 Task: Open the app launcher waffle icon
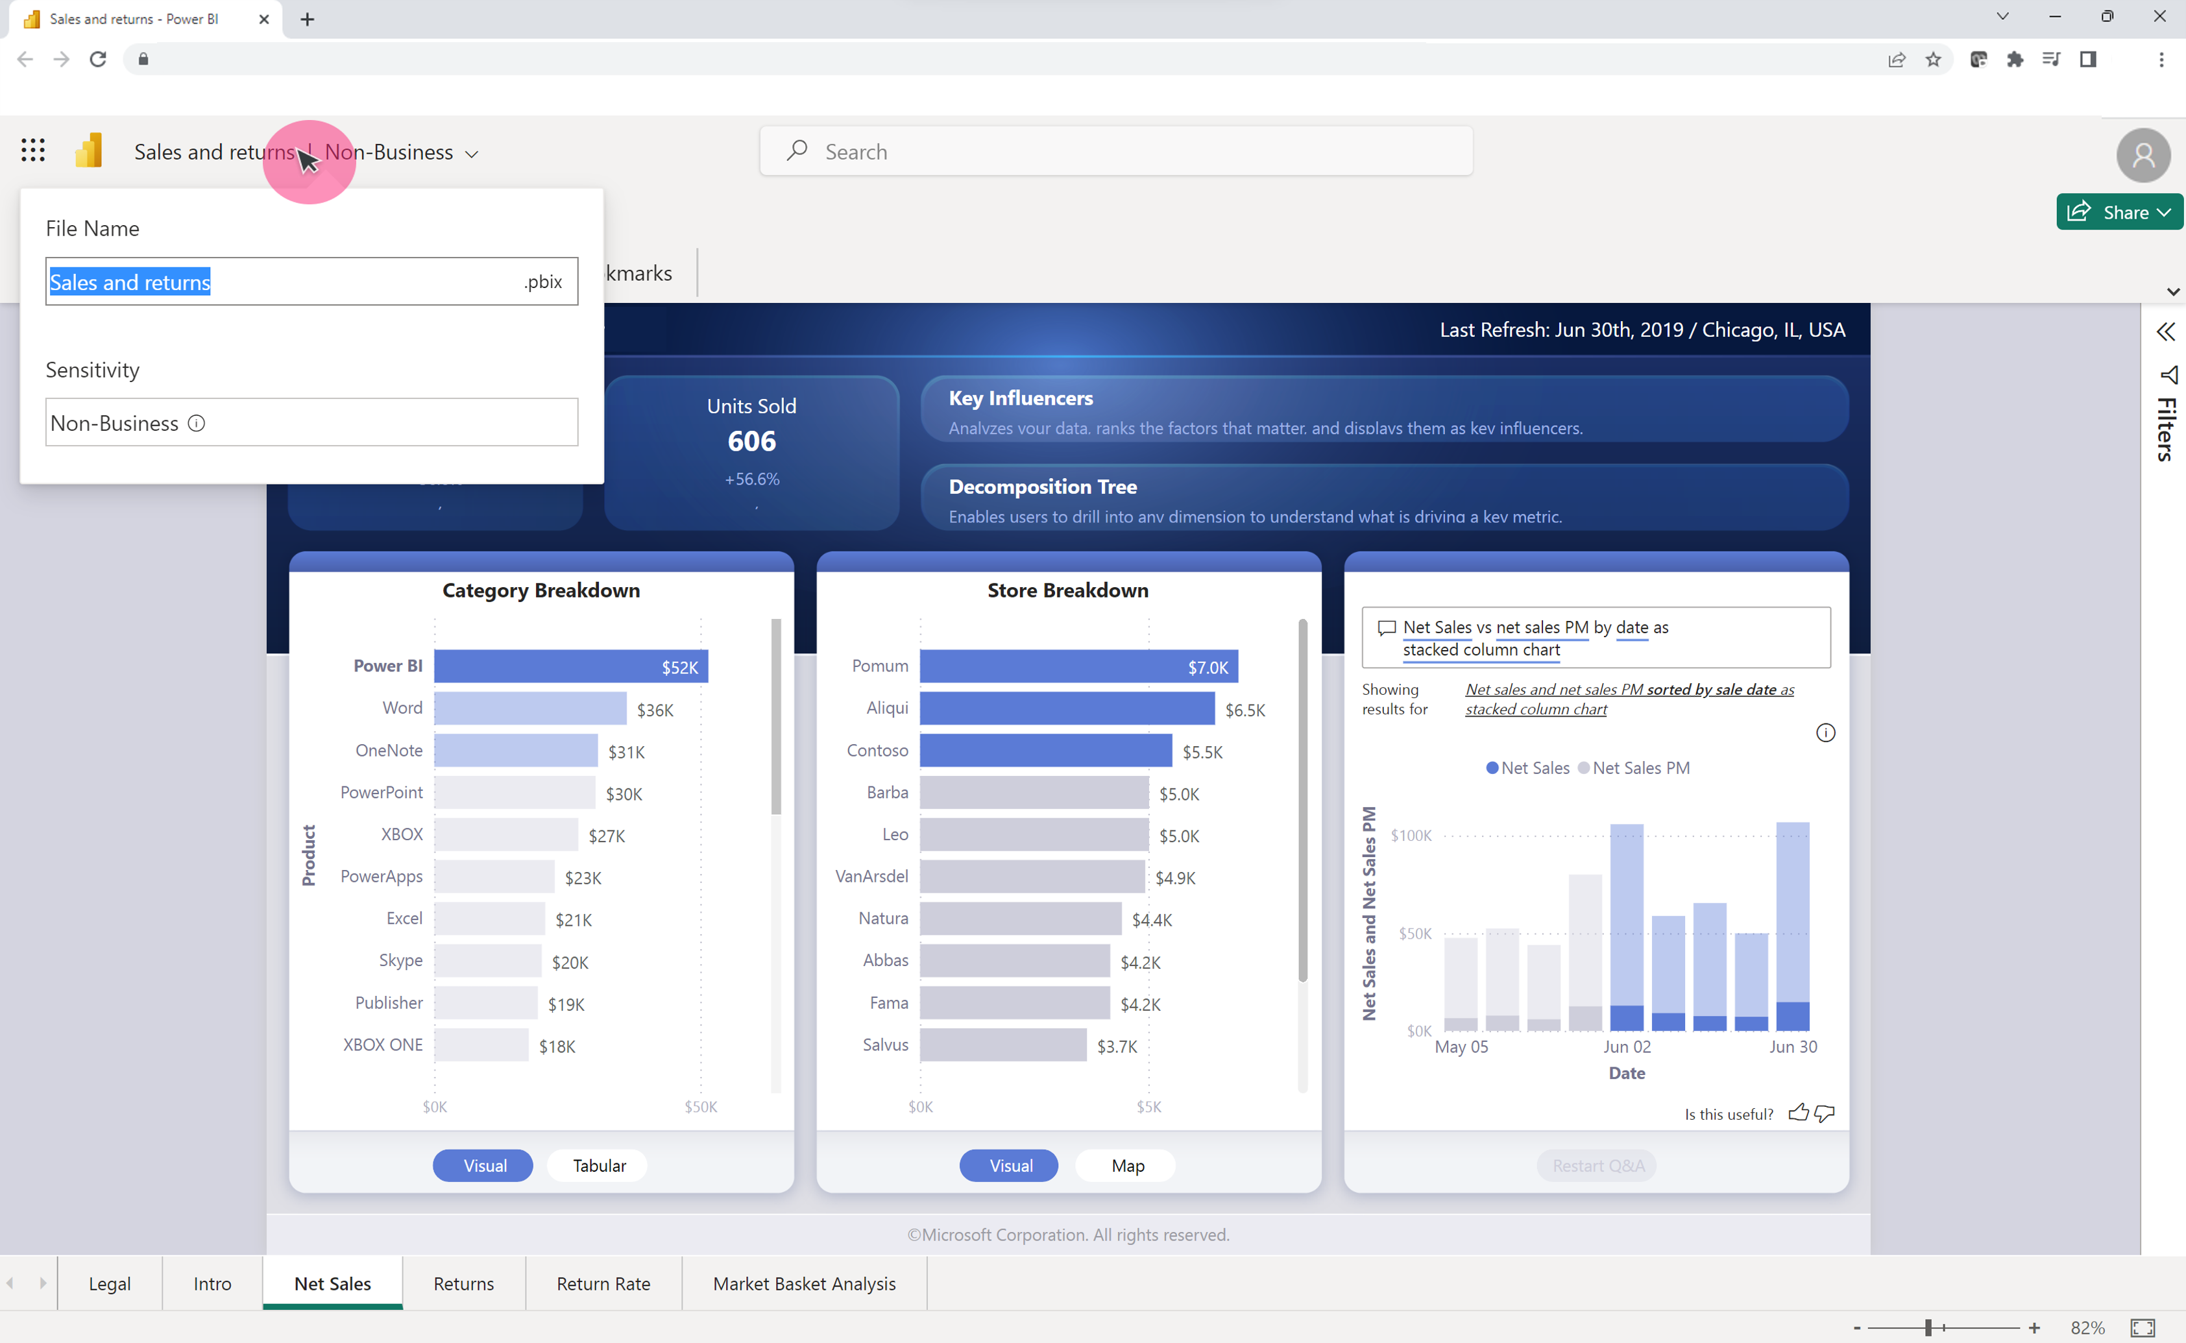pyautogui.click(x=33, y=150)
